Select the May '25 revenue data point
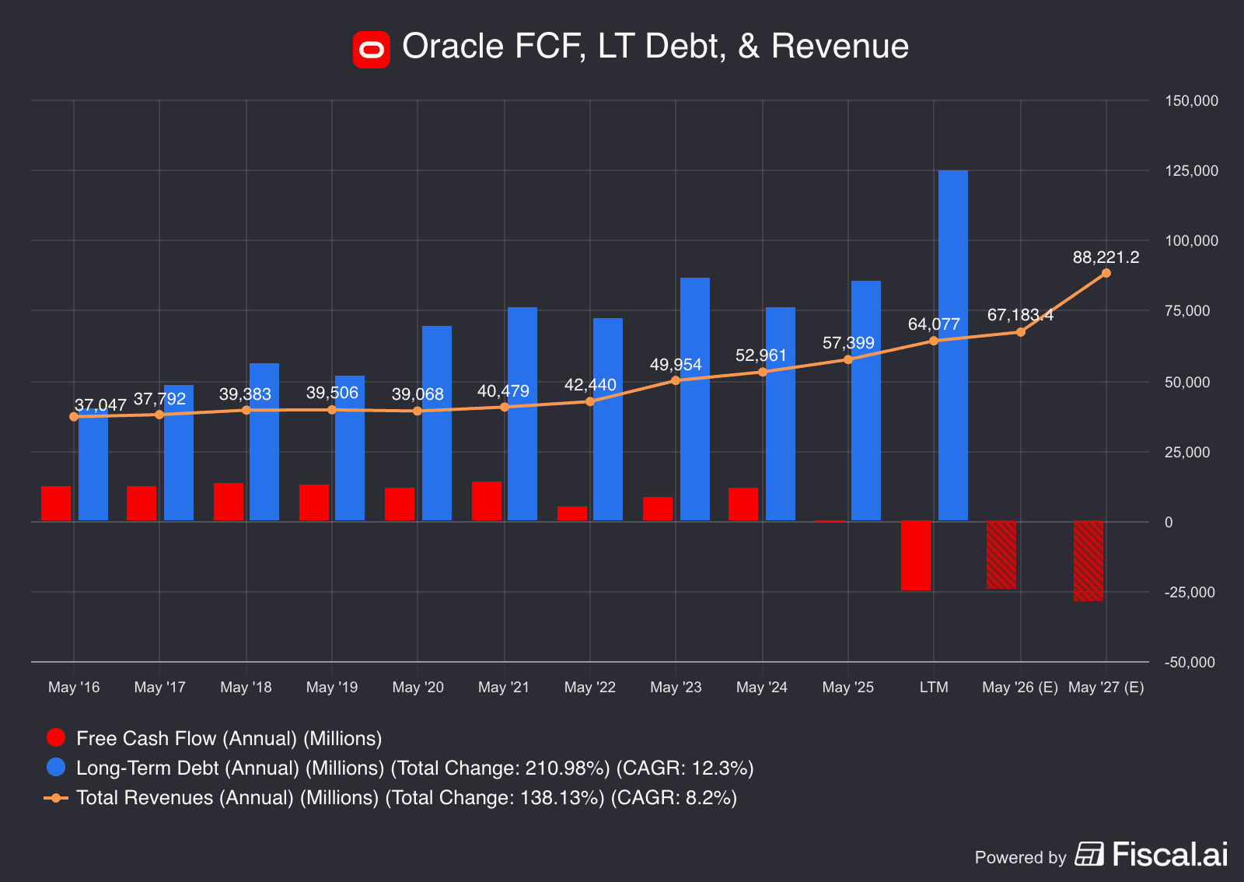Viewport: 1244px width, 882px height. [847, 361]
